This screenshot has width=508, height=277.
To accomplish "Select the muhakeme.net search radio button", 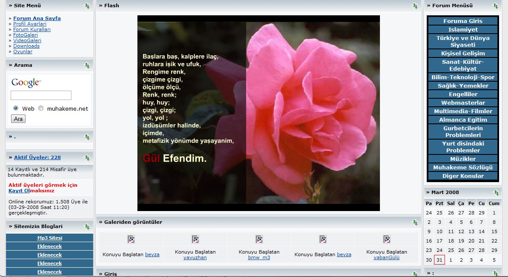I will pyautogui.click(x=41, y=108).
